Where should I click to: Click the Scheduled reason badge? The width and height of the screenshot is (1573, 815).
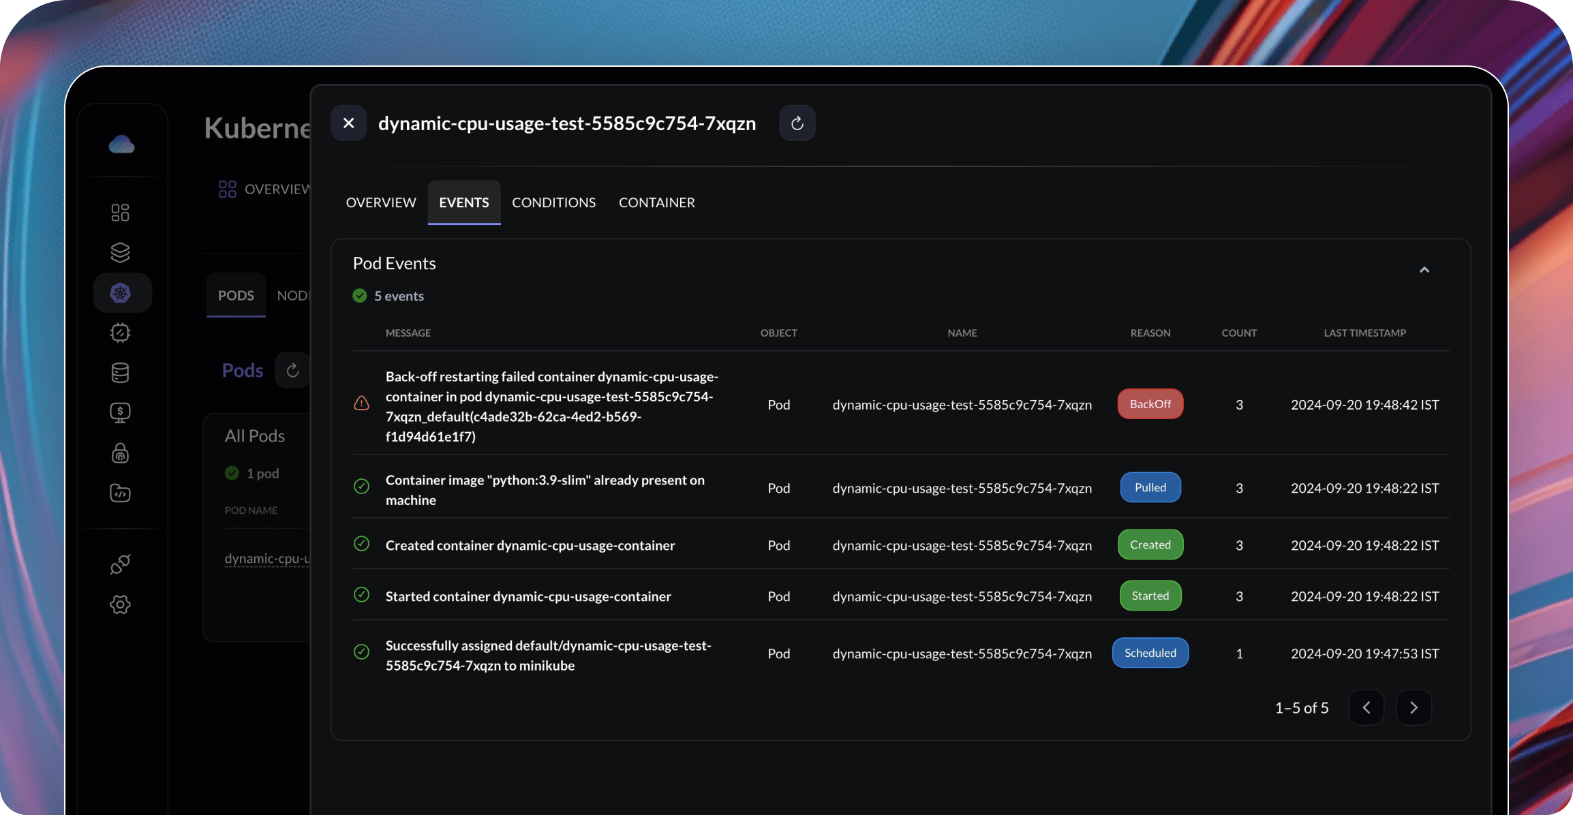click(1150, 653)
